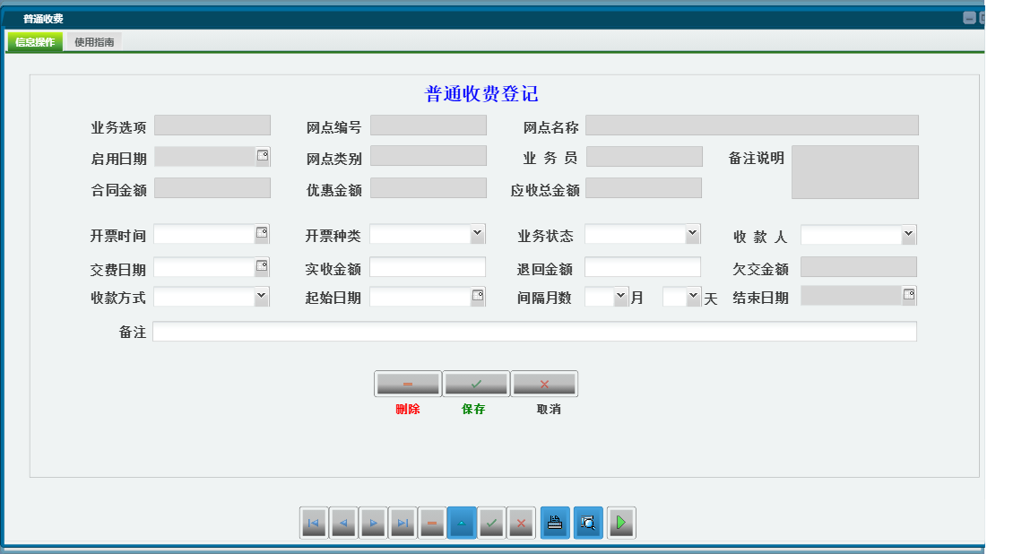This screenshot has width=1013, height=554.
Task: Go to the previous record in navigator
Action: tap(343, 523)
